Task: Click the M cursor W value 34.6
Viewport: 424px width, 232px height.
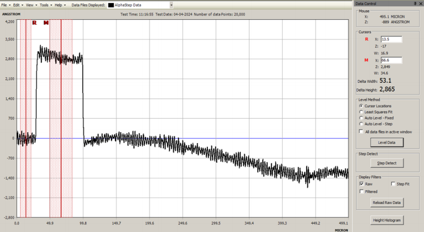Action: tap(384, 73)
